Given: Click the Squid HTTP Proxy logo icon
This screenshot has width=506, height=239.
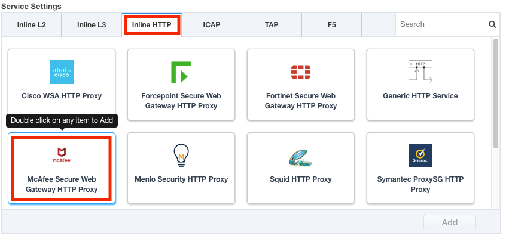Looking at the screenshot, I should (x=301, y=156).
